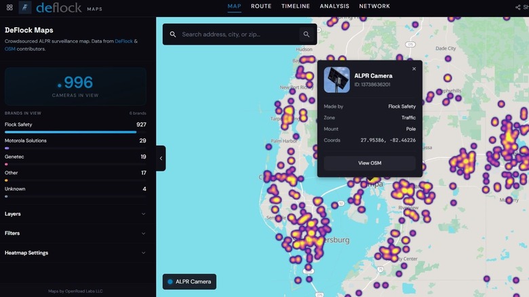The height and width of the screenshot is (297, 529).
Task: Click the blue dot in the ALPR legend
Action: tap(170, 281)
